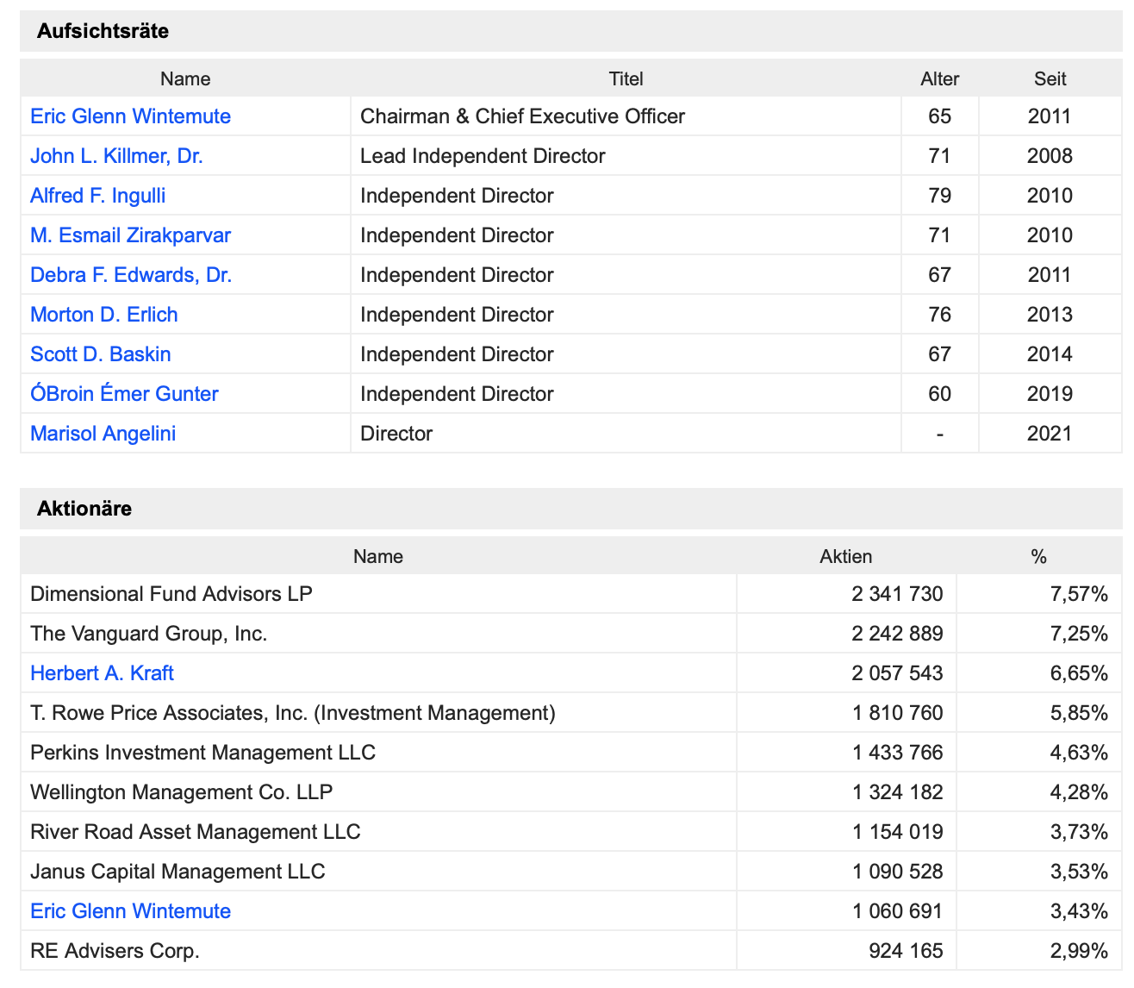Click the Alter column header
Screen dimensions: 1134x988
click(939, 78)
